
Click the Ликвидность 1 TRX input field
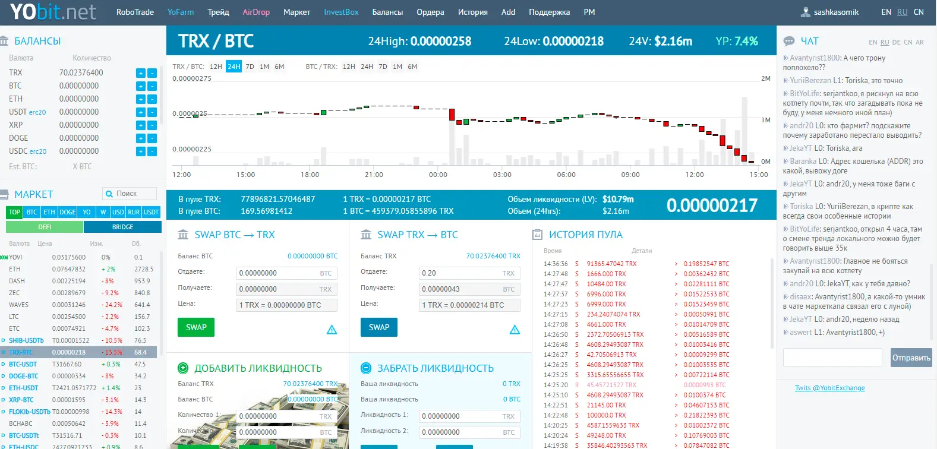coord(469,416)
